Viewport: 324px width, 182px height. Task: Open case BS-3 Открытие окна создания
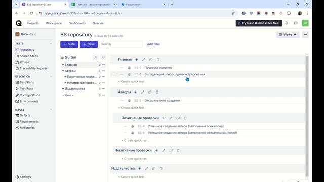[163, 101]
